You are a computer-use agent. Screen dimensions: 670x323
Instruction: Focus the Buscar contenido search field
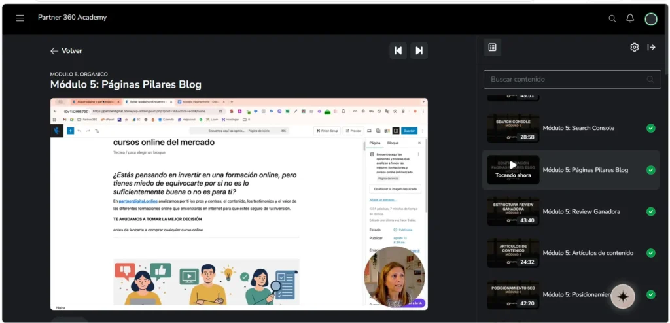pos(572,80)
